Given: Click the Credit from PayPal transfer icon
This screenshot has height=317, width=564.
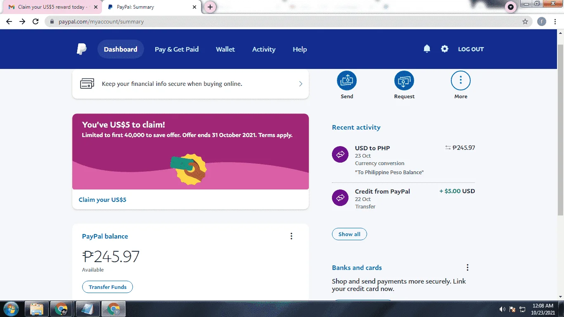Looking at the screenshot, I should pos(340,198).
